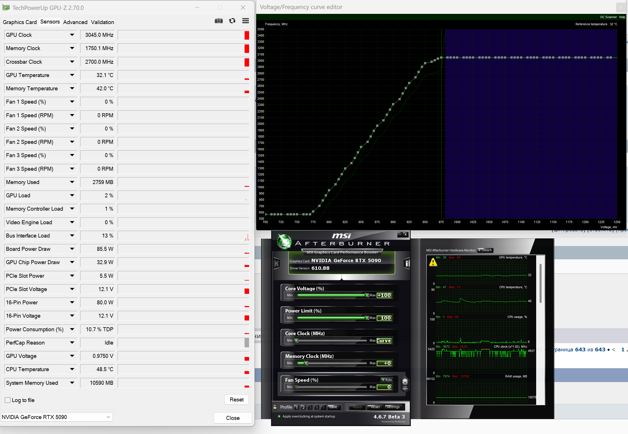Expand the GPU Temperature sensor dropdown
The image size is (628, 434).
[72, 75]
